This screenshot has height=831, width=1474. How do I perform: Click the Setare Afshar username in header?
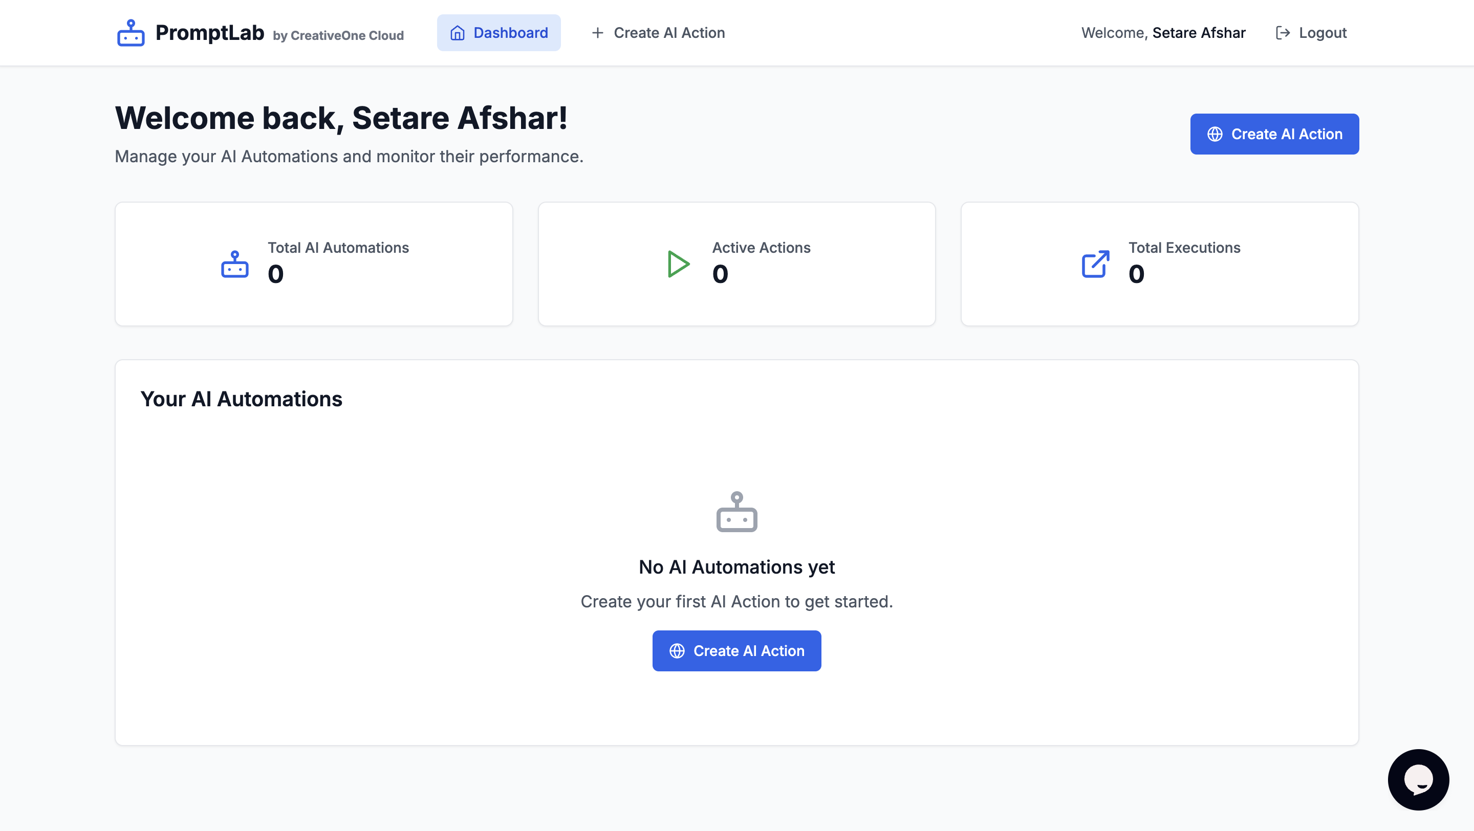coord(1198,33)
